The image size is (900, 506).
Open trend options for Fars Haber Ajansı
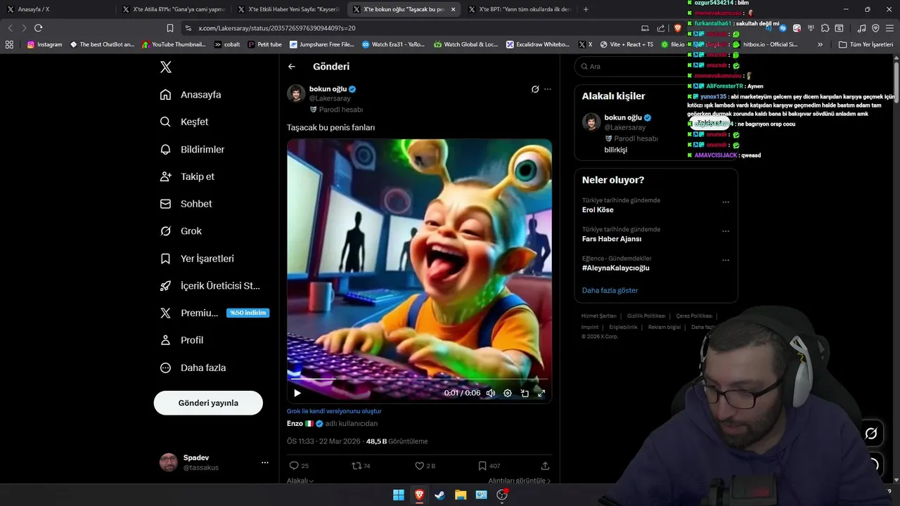point(726,231)
